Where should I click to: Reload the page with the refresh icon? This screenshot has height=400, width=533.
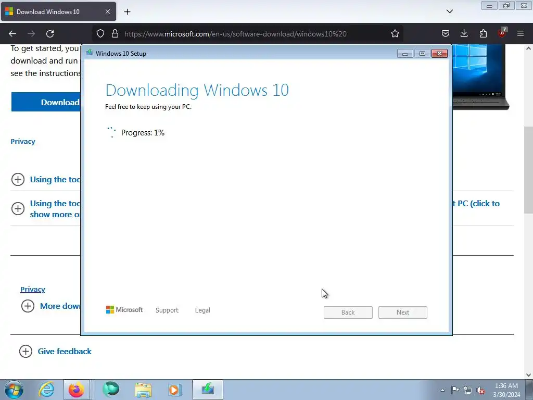(x=50, y=34)
